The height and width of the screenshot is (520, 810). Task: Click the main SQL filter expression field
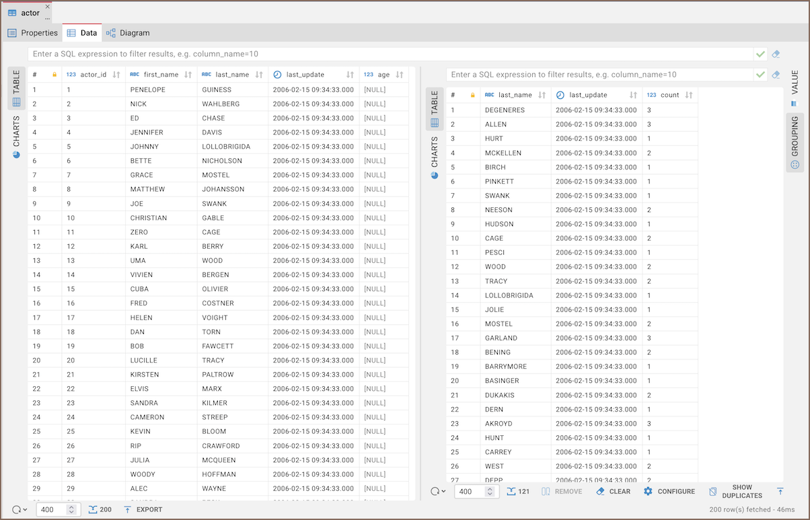coord(390,54)
